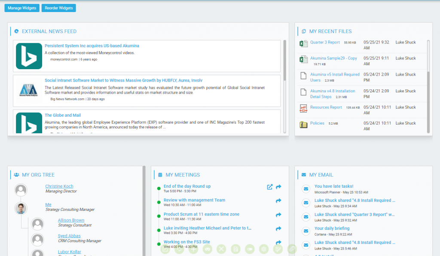Click Syed Abbas's avatar in the org tree

[38, 238]
